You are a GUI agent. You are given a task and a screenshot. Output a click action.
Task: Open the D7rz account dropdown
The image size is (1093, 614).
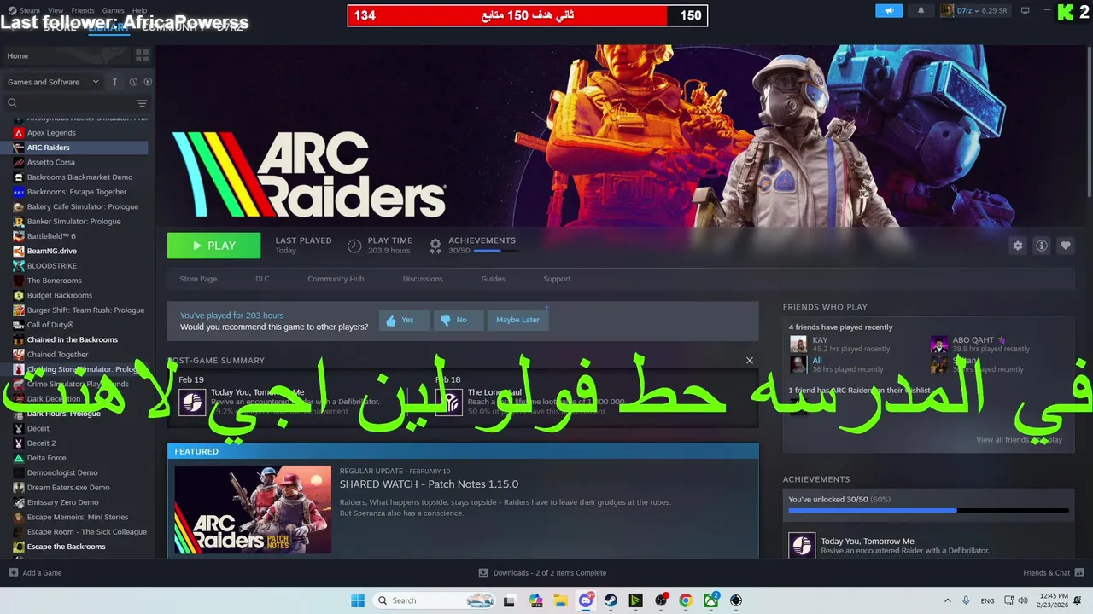(975, 11)
